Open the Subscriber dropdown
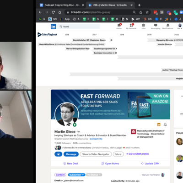This screenshot has width=183, height=183. point(76,175)
